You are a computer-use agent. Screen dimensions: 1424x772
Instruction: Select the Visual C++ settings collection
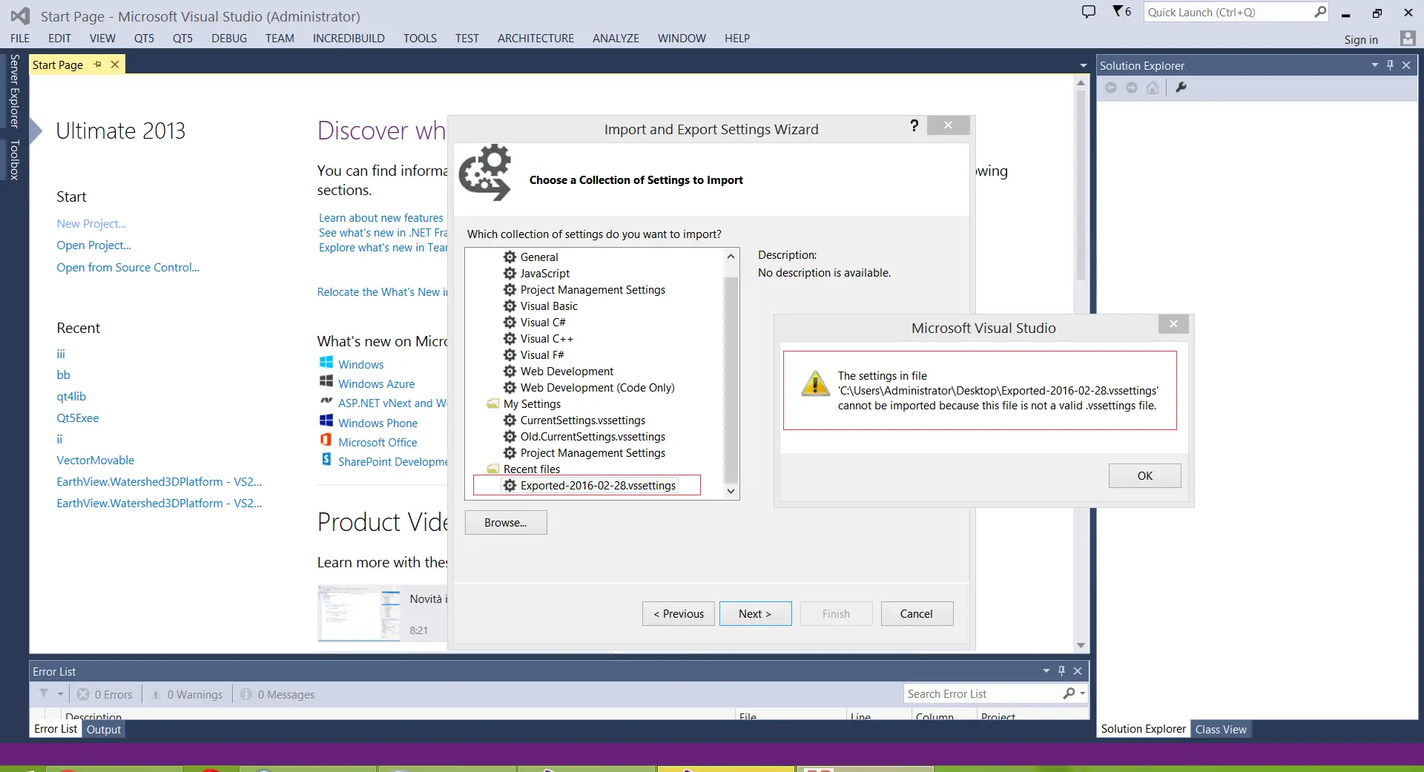click(547, 338)
